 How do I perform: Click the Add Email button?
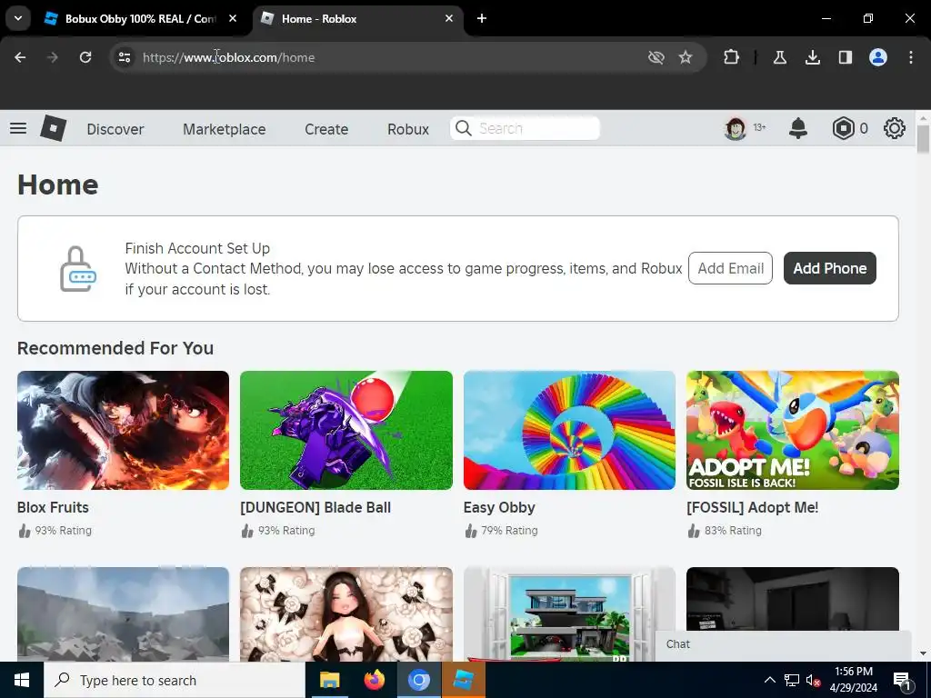730,268
